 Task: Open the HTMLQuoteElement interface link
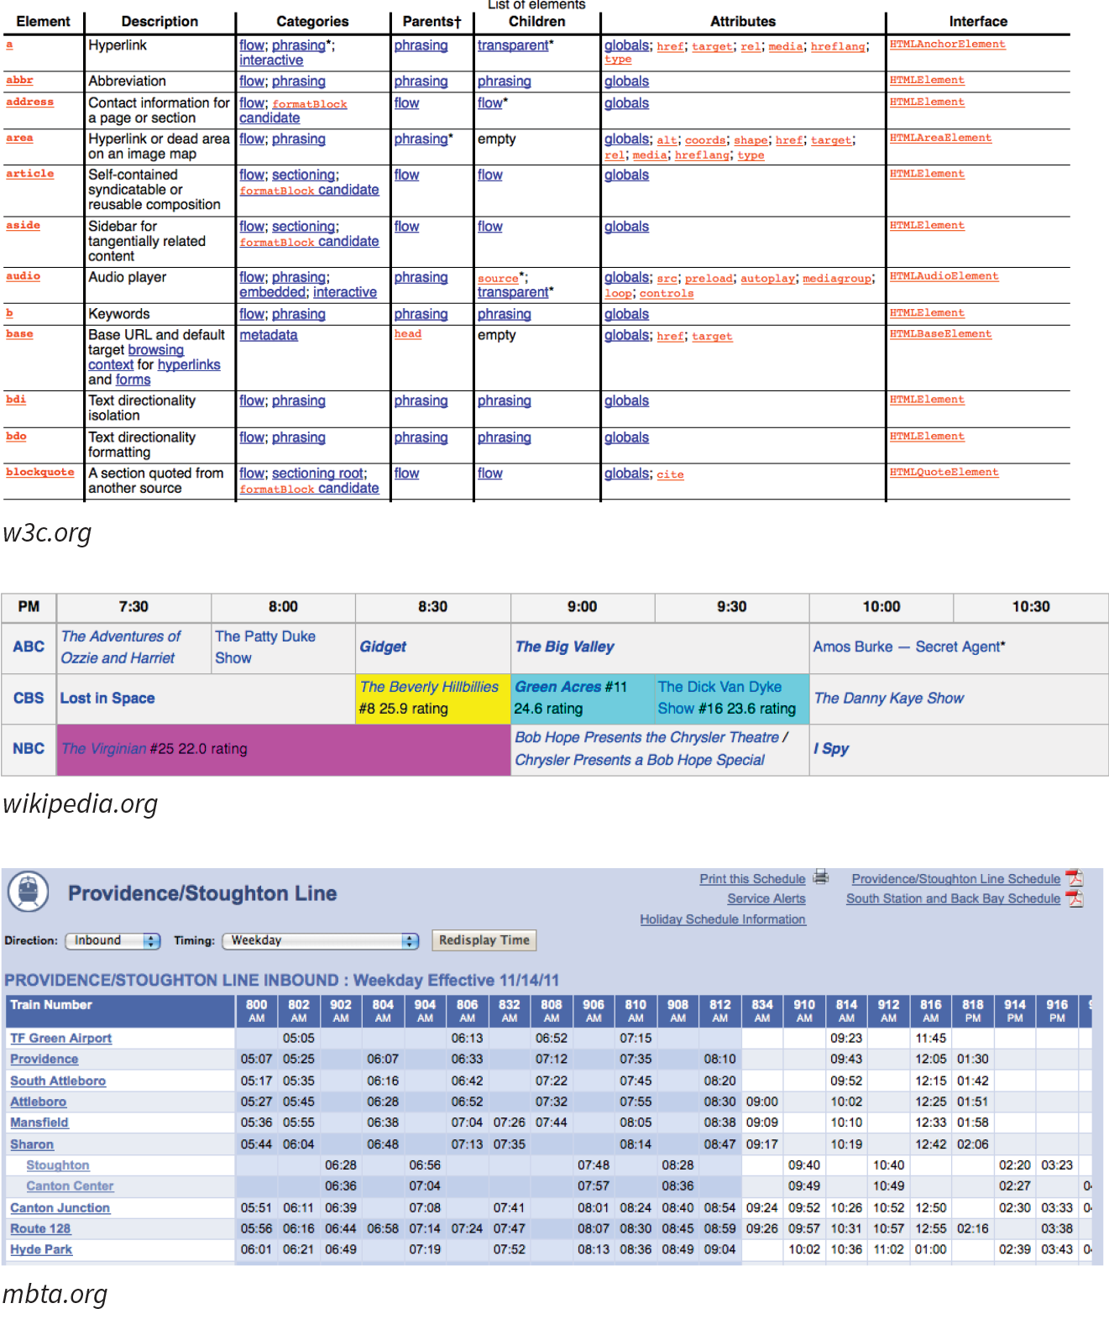pyautogui.click(x=944, y=473)
